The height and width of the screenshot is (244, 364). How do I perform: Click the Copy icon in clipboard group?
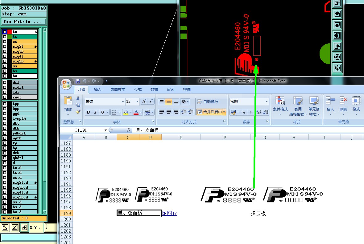(x=78, y=105)
